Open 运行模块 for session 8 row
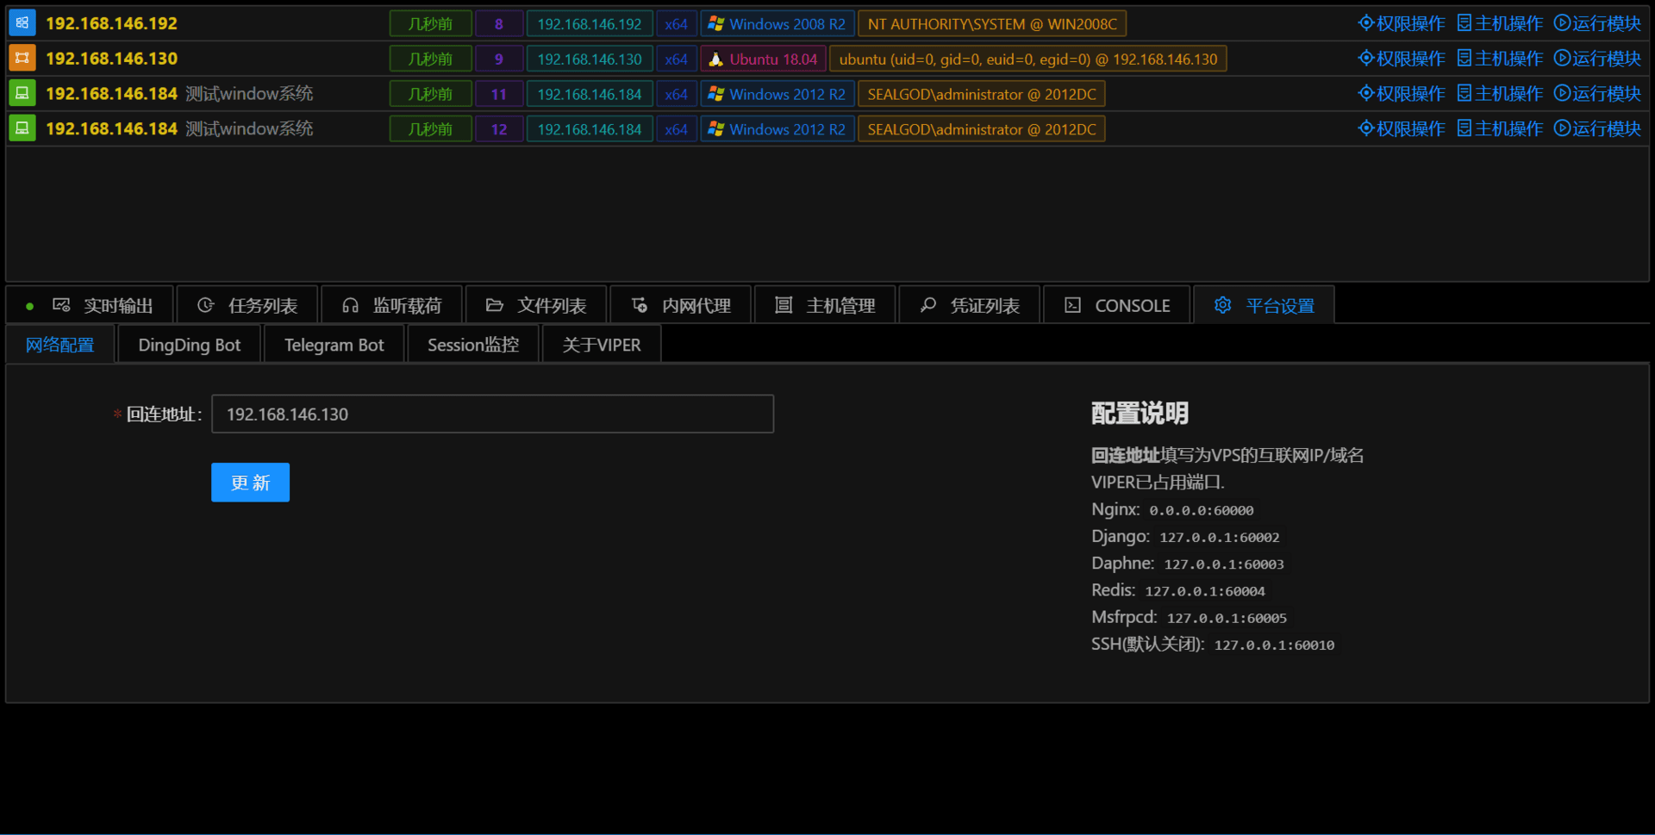Screen dimensions: 1655x835 point(1597,23)
